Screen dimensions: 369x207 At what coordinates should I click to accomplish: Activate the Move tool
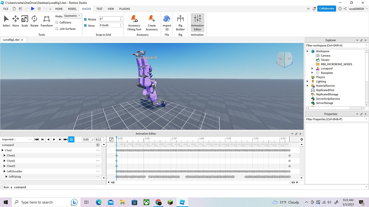pos(16,21)
